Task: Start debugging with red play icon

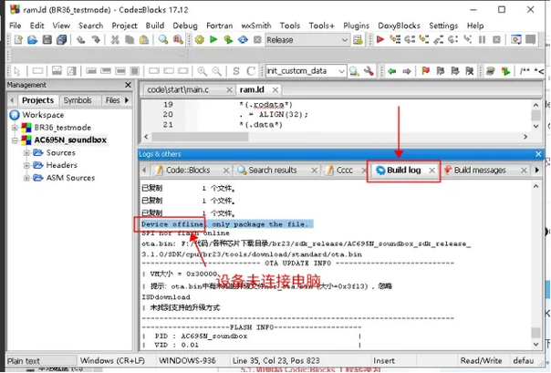Action: click(380, 39)
